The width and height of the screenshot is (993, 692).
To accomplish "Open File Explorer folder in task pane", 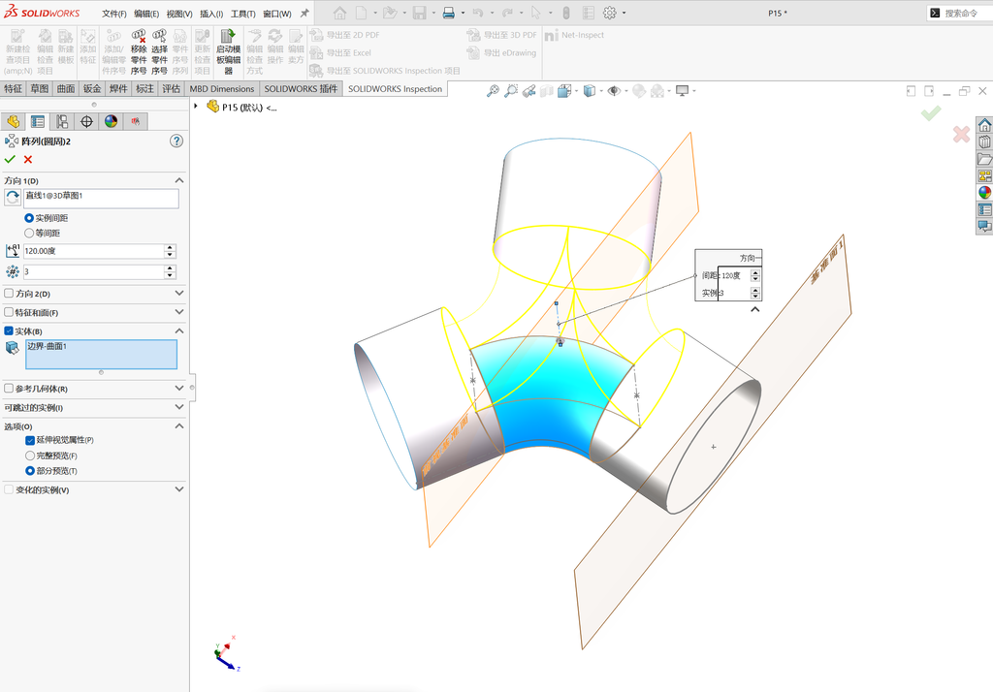I will (984, 159).
